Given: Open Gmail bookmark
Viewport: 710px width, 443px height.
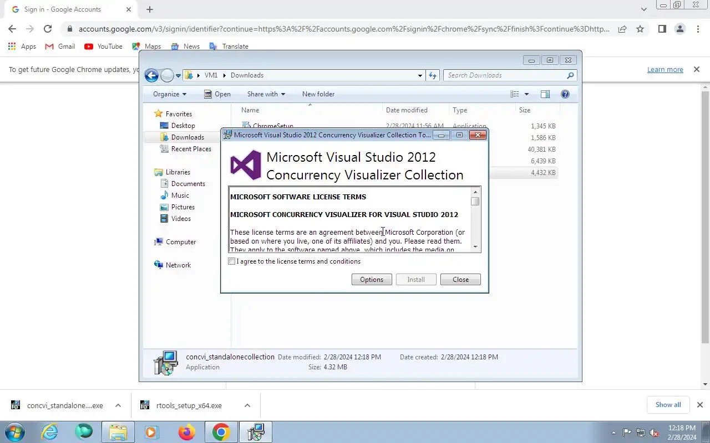Looking at the screenshot, I should pos(60,47).
